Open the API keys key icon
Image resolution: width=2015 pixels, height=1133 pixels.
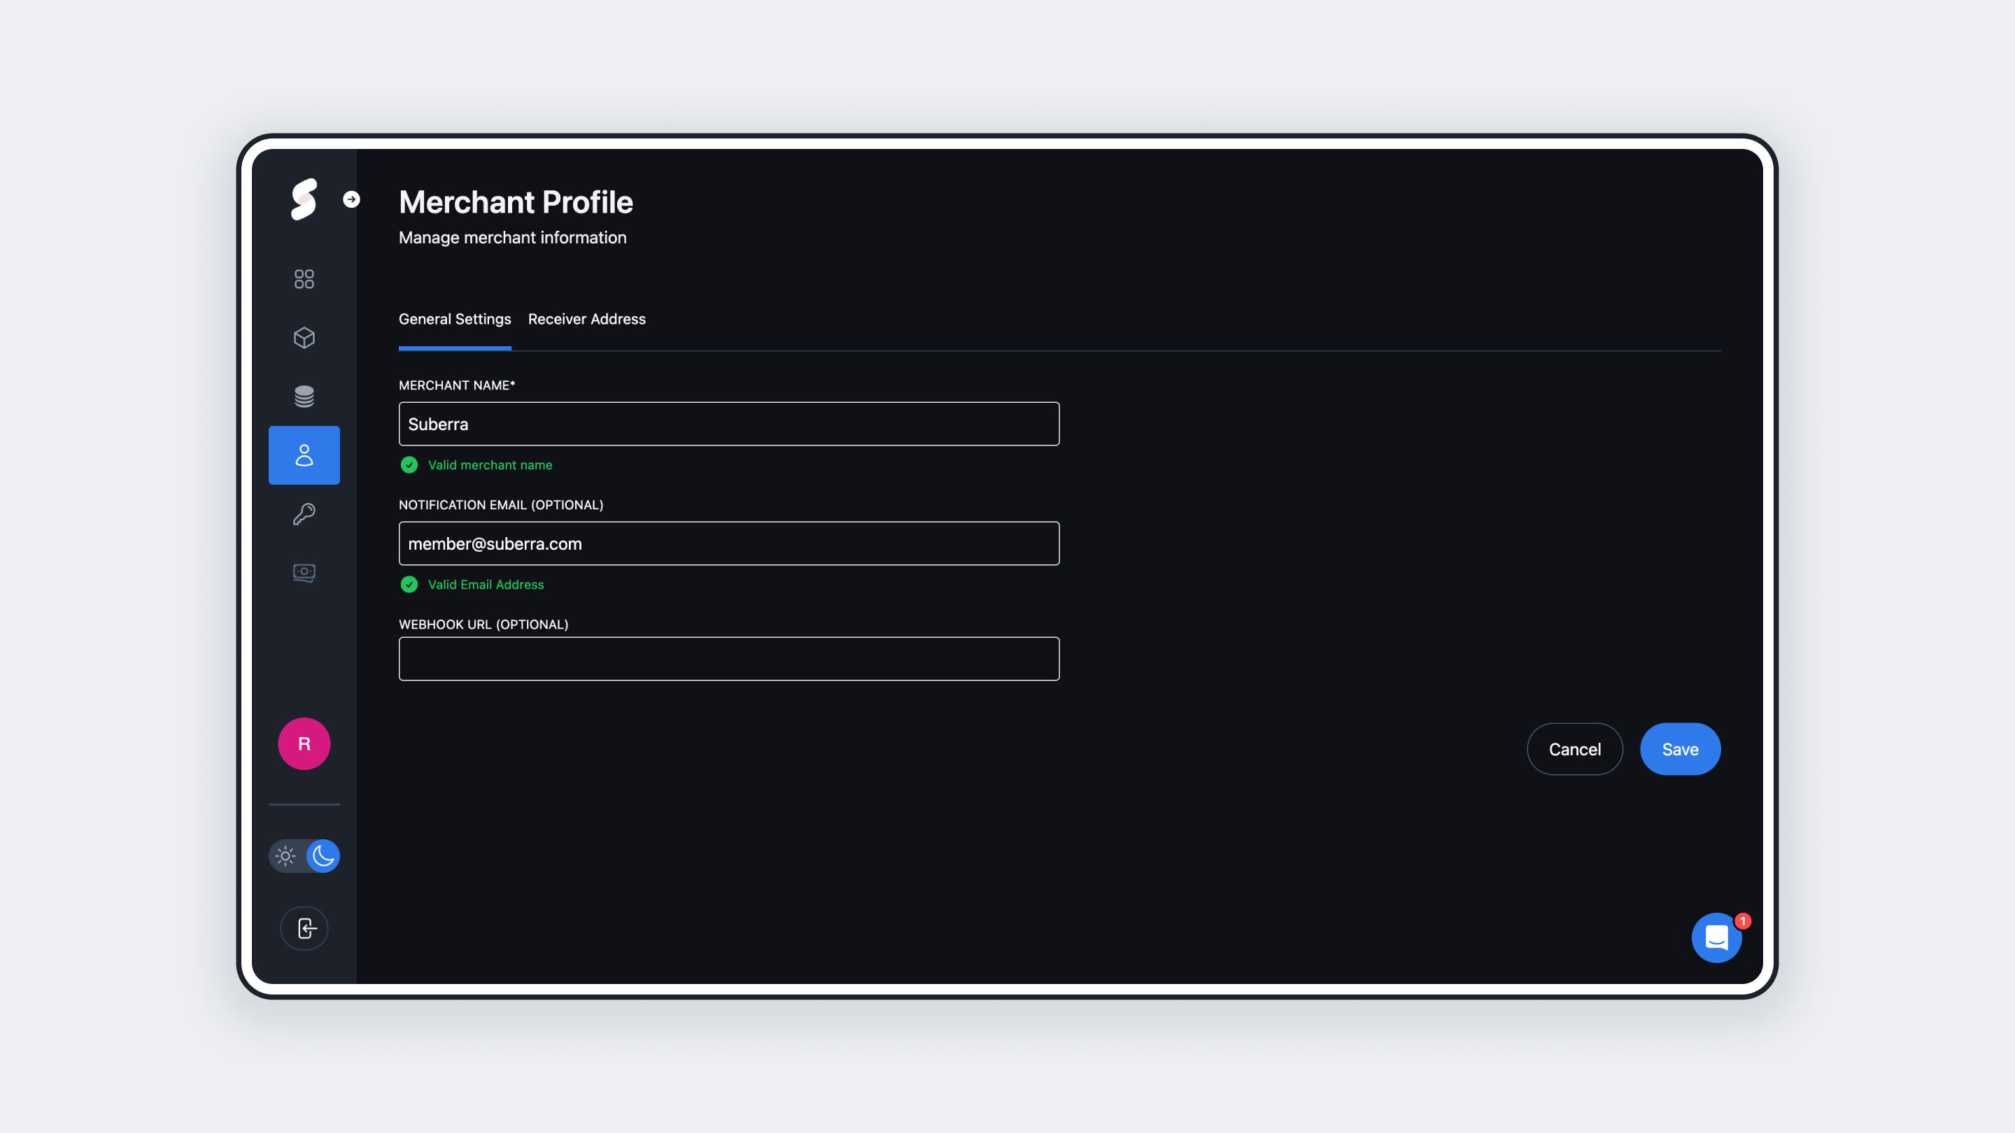pyautogui.click(x=304, y=514)
